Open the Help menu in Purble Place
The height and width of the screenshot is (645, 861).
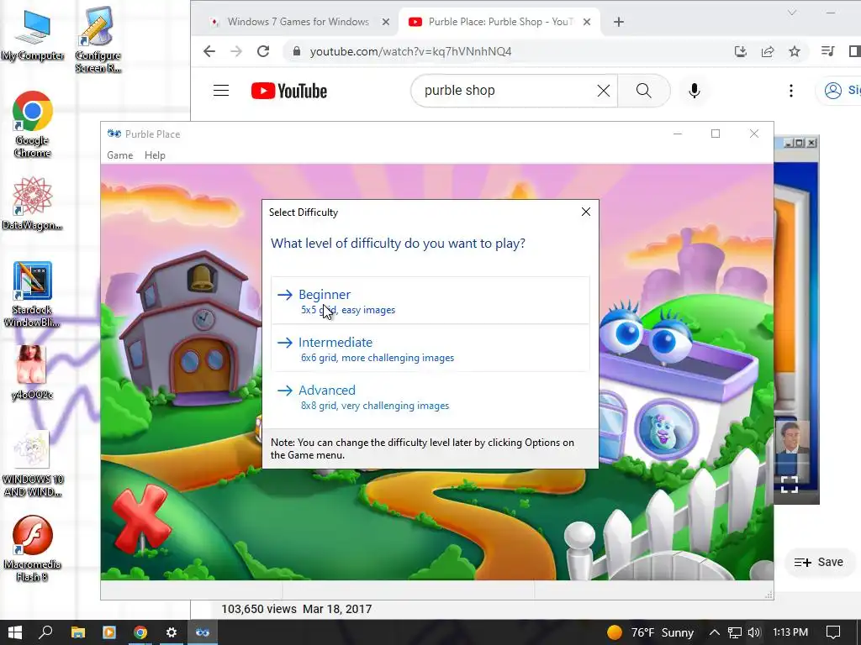click(x=155, y=155)
